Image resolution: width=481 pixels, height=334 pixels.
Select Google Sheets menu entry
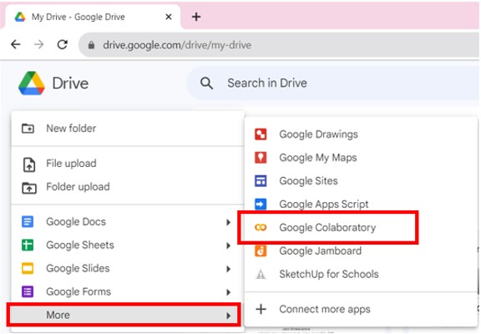[128, 245]
